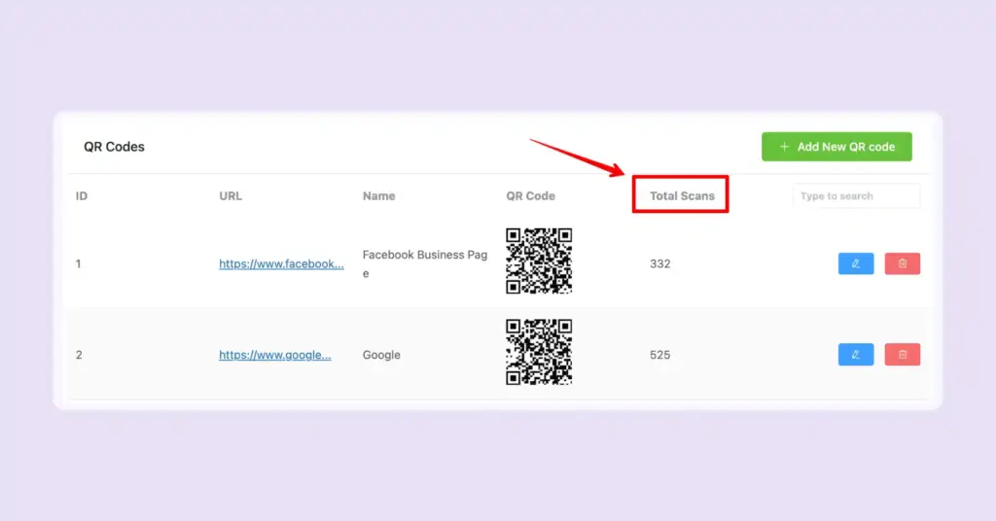Delete the Facebook Business Page QR code
Screen dimensions: 996x521
click(902, 263)
